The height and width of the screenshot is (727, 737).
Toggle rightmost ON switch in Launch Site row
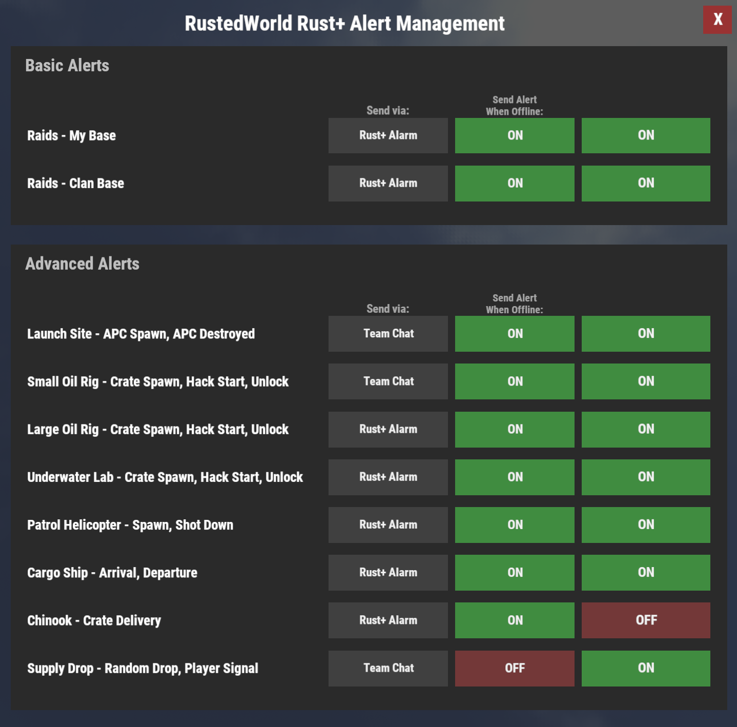646,334
